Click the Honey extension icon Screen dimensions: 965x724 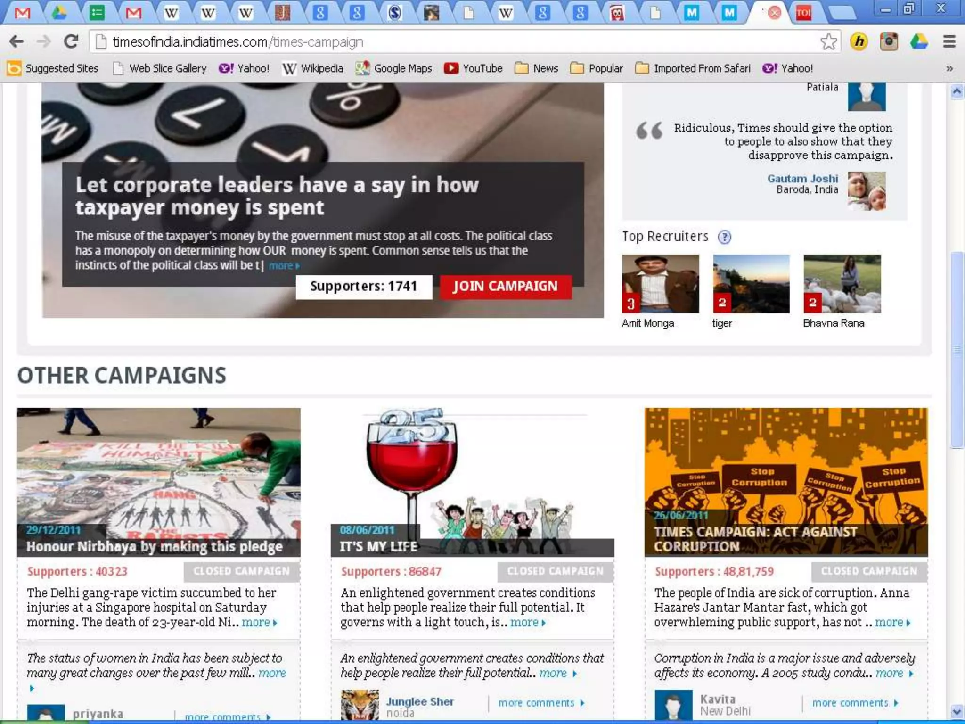pos(859,42)
